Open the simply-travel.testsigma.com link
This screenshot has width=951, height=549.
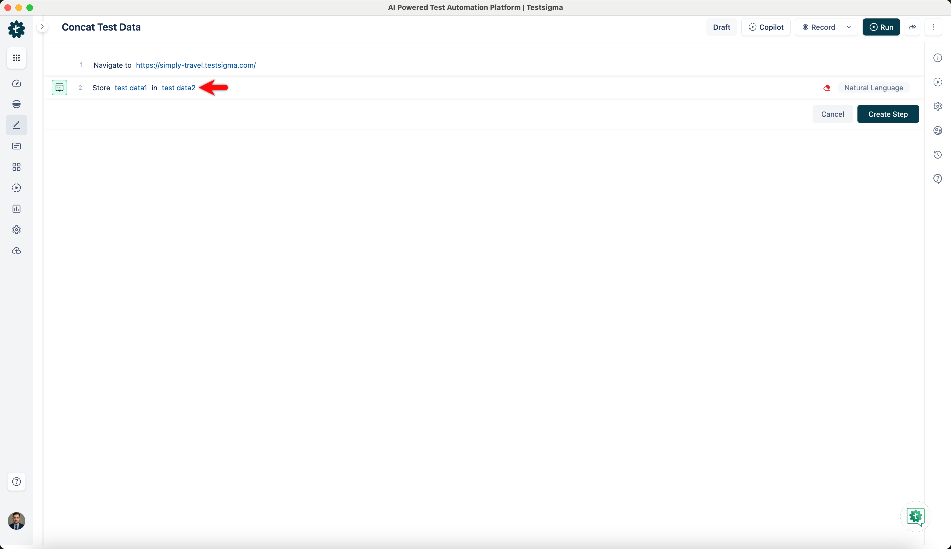pyautogui.click(x=196, y=65)
